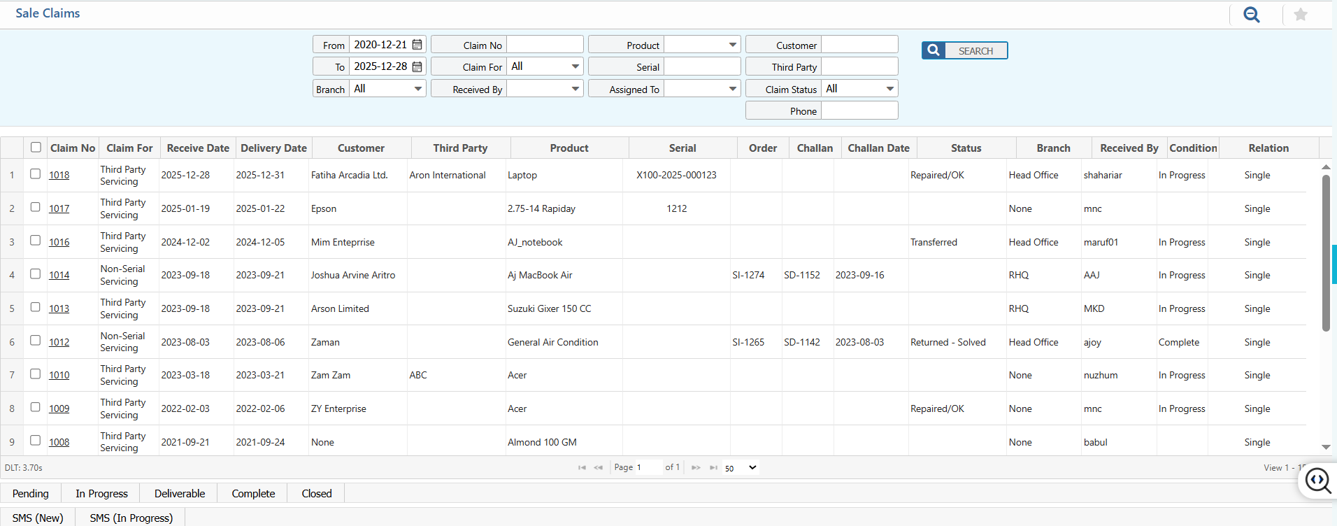1337x526 pixels.
Task: Check the box for claim 1018
Action: [36, 174]
